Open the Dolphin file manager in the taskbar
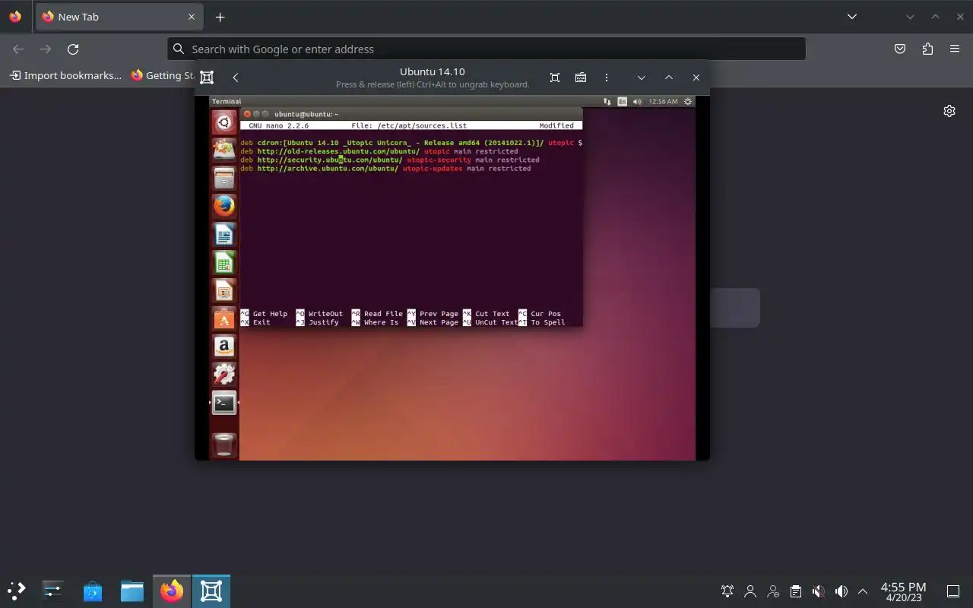This screenshot has height=608, width=973. coord(132,591)
